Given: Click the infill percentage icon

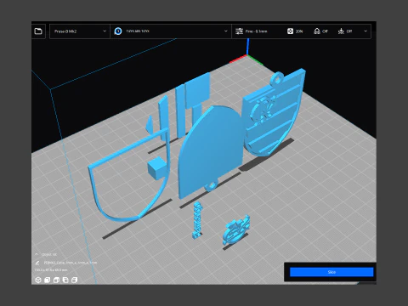Looking at the screenshot, I should (x=290, y=31).
